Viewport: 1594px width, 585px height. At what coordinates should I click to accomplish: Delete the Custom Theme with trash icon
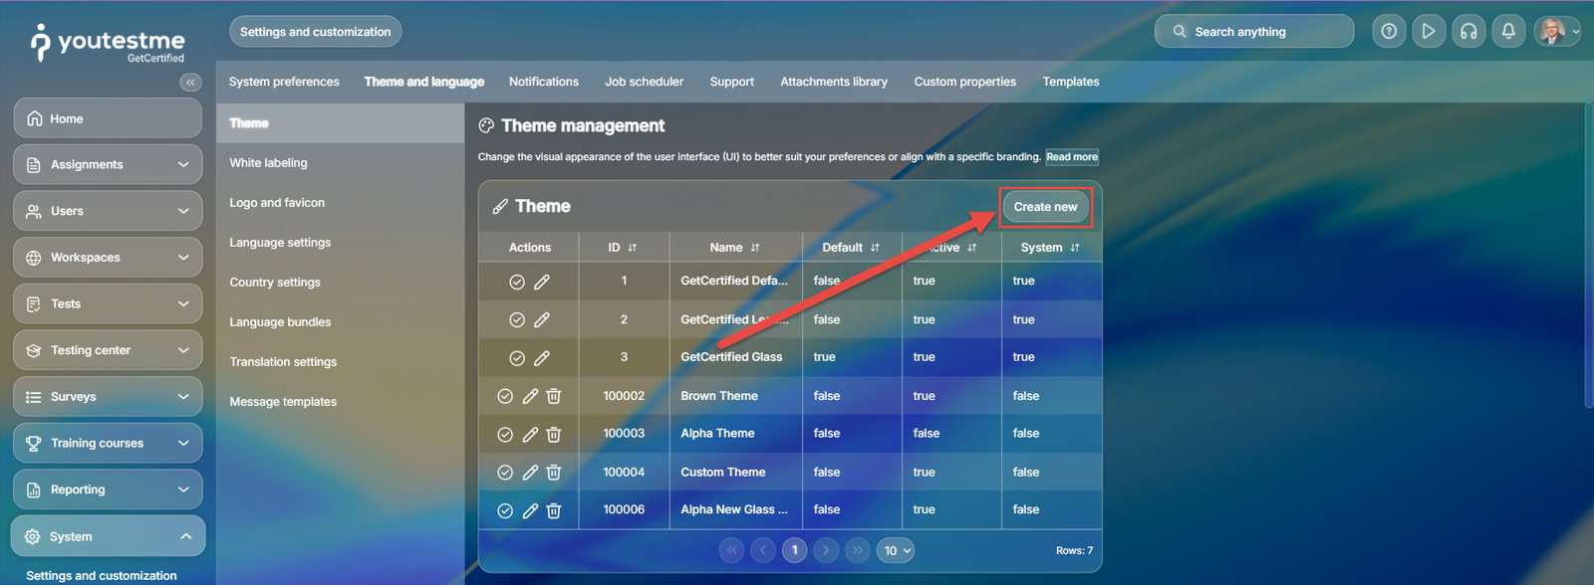(x=554, y=473)
